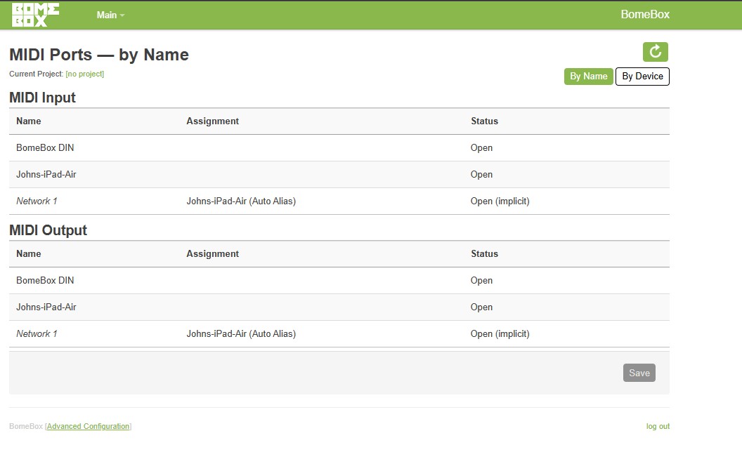Switch to the By Device view
Image resolution: width=742 pixels, height=464 pixels.
tap(642, 77)
